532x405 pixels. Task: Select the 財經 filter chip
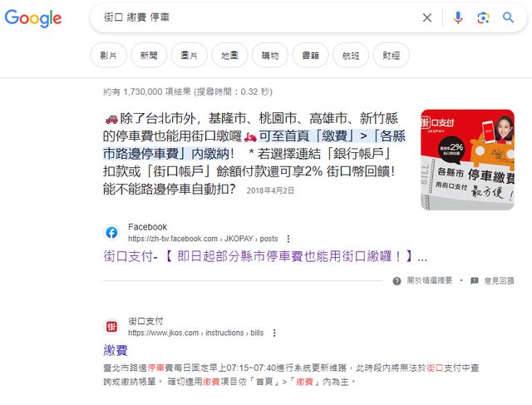coord(392,55)
